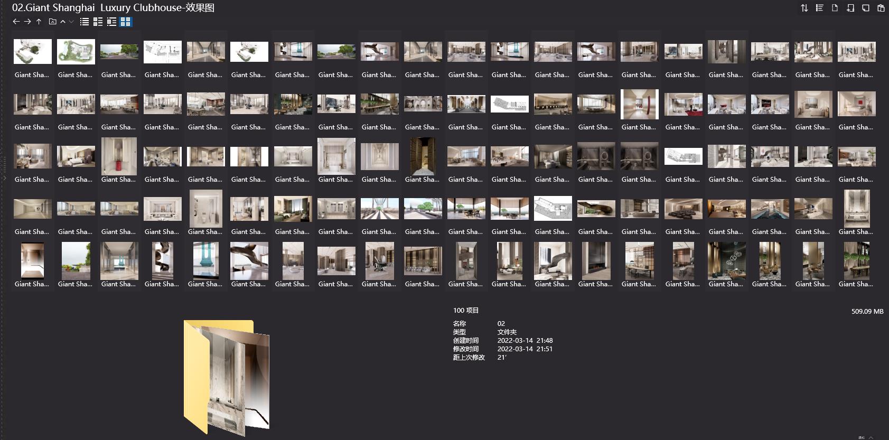Click the sticky note icon

coord(865,8)
